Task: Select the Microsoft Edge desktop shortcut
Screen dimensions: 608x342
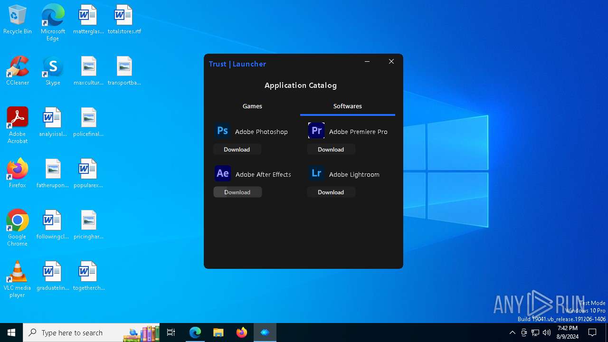Action: tap(53, 22)
